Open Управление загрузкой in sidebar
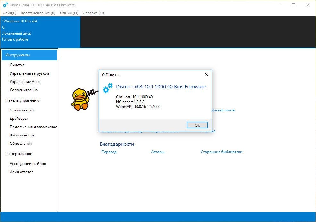The image size is (316, 222). (x=29, y=73)
